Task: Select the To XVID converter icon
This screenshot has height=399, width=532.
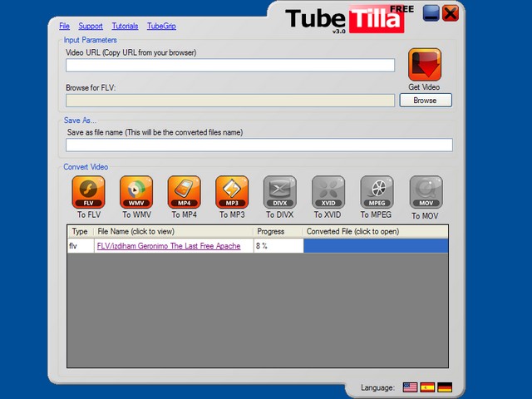Action: (328, 192)
